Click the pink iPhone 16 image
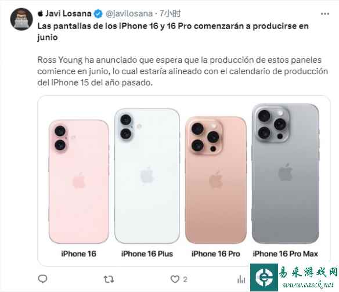Screen dimensions: 339x292 (x=79, y=182)
